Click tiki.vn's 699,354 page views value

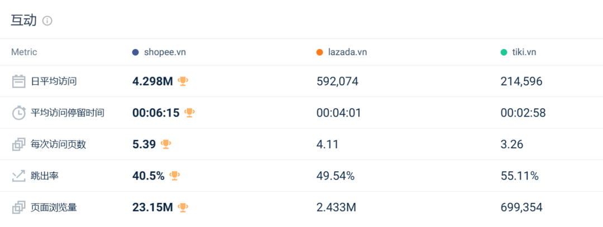(521, 207)
